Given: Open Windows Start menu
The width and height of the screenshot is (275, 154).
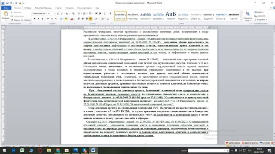Looking at the screenshot, I should (x=4, y=150).
